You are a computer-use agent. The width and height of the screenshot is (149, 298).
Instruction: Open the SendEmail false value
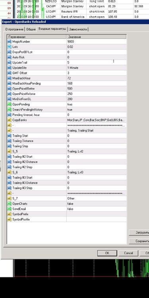97,209
